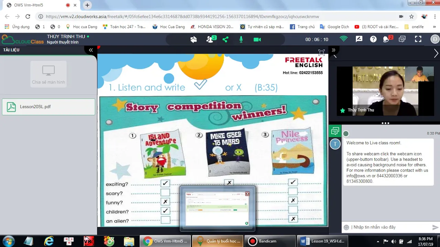Toggle the green microphone
The width and height of the screenshot is (440, 247).
241,39
